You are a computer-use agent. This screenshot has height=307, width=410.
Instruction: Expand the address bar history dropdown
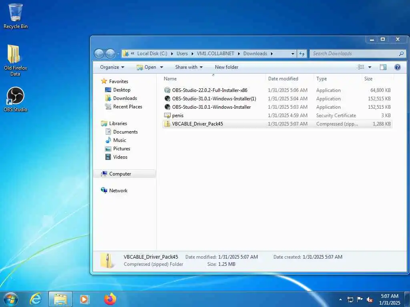tap(293, 54)
